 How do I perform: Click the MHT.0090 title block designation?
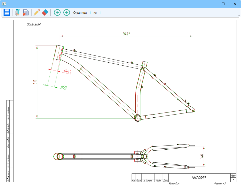[x=199, y=178]
